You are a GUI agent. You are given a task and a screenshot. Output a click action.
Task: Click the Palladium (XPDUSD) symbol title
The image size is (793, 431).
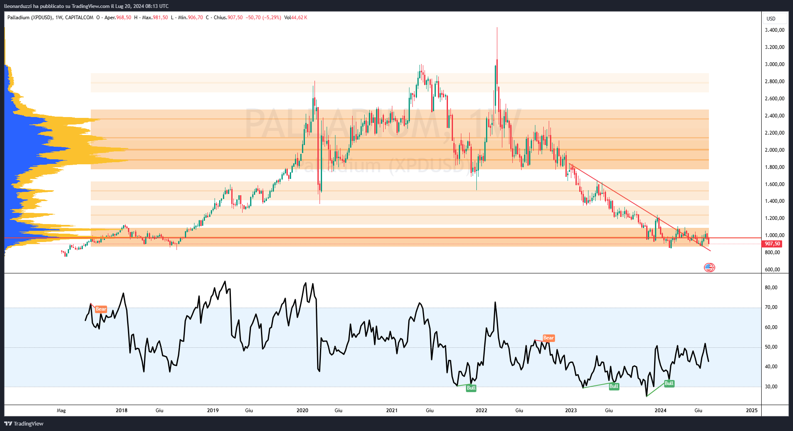click(x=30, y=18)
